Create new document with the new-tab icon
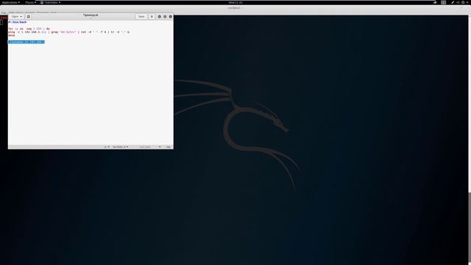This screenshot has width=471, height=265. (x=28, y=16)
